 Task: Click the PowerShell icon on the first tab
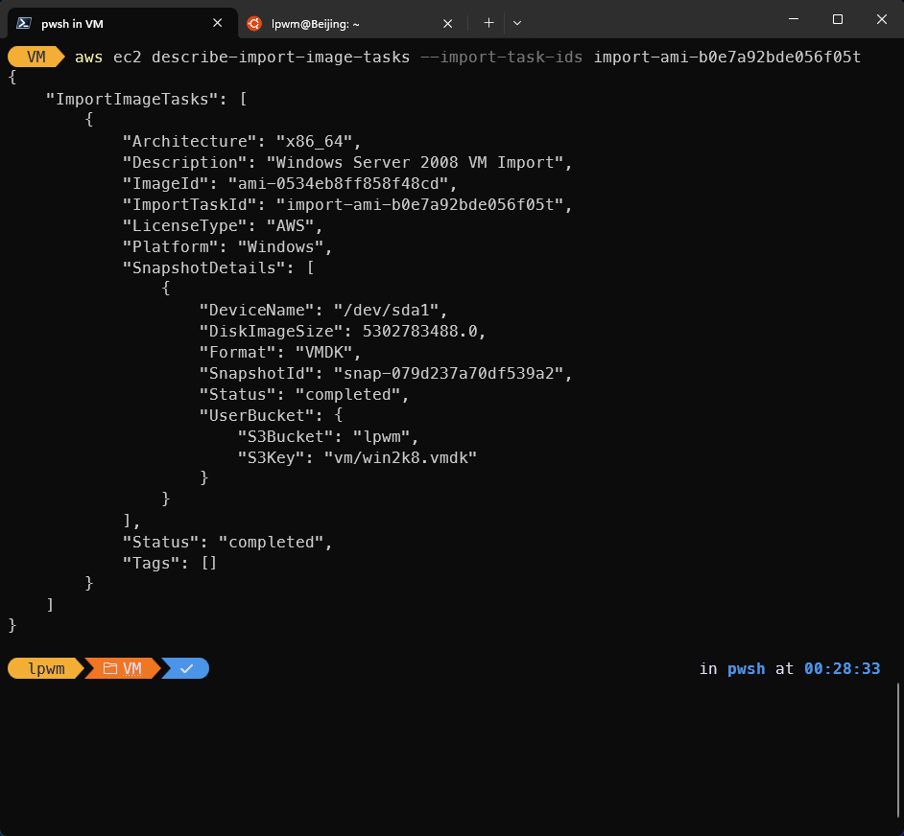(24, 23)
